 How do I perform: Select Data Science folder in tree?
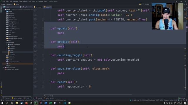click(11, 21)
